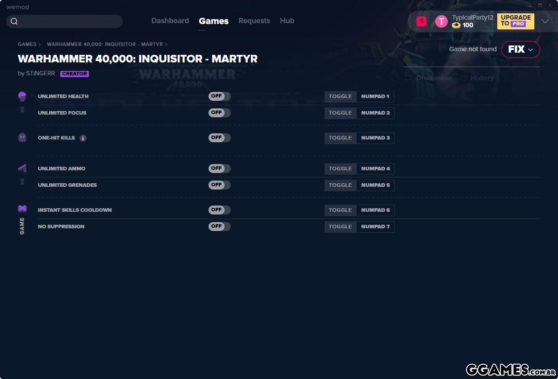Click the crossed game category icon
Image resolution: width=558 pixels, height=379 pixels.
[x=22, y=209]
